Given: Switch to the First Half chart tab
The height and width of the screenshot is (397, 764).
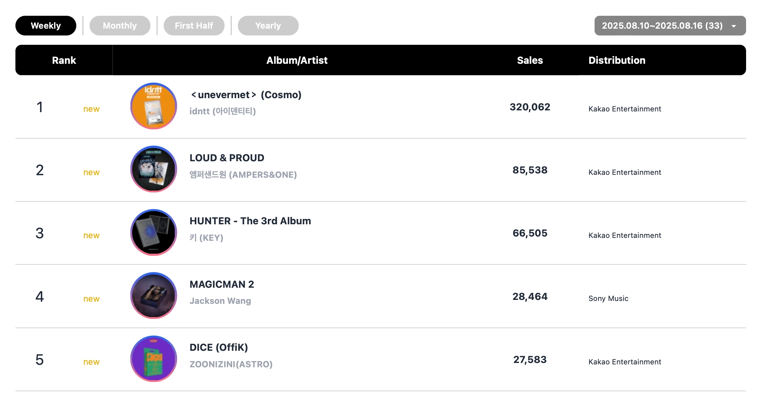Looking at the screenshot, I should (194, 25).
